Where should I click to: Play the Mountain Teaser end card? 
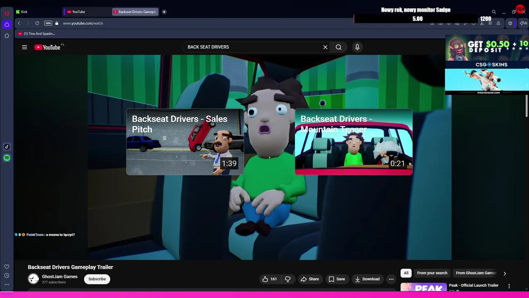[x=354, y=142]
